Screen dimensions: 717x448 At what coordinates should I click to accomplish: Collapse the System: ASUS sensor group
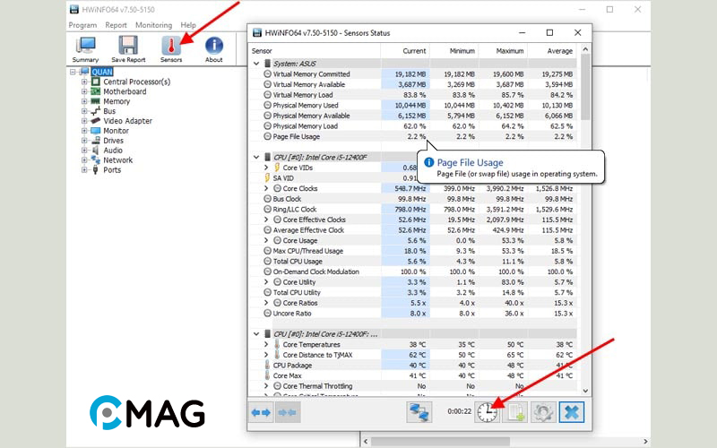click(258, 64)
